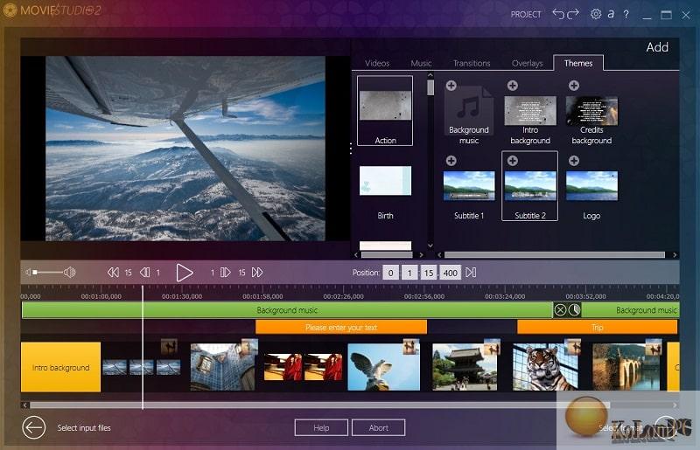Select the stone bridge clip
The image size is (700, 450).
(626, 367)
